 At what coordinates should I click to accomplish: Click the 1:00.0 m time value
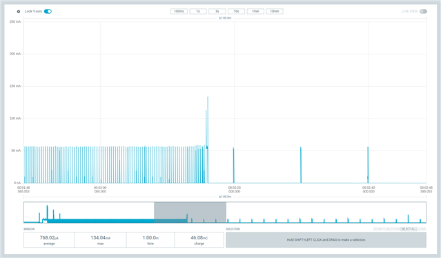pyautogui.click(x=150, y=238)
